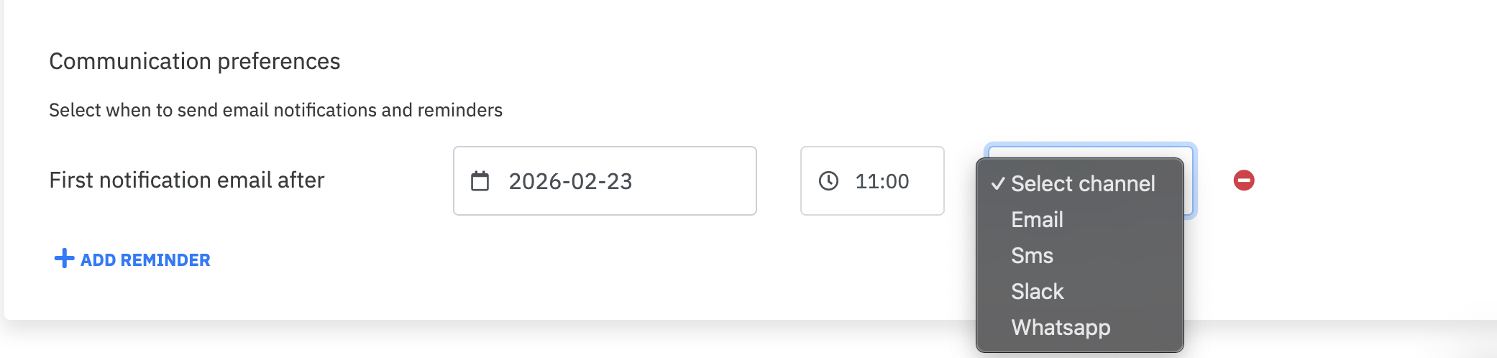
Task: Choose Email from the channel list
Action: coord(1037,220)
